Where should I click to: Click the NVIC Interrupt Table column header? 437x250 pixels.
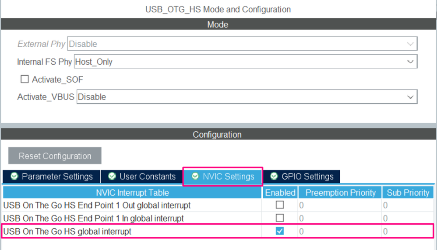(x=132, y=192)
